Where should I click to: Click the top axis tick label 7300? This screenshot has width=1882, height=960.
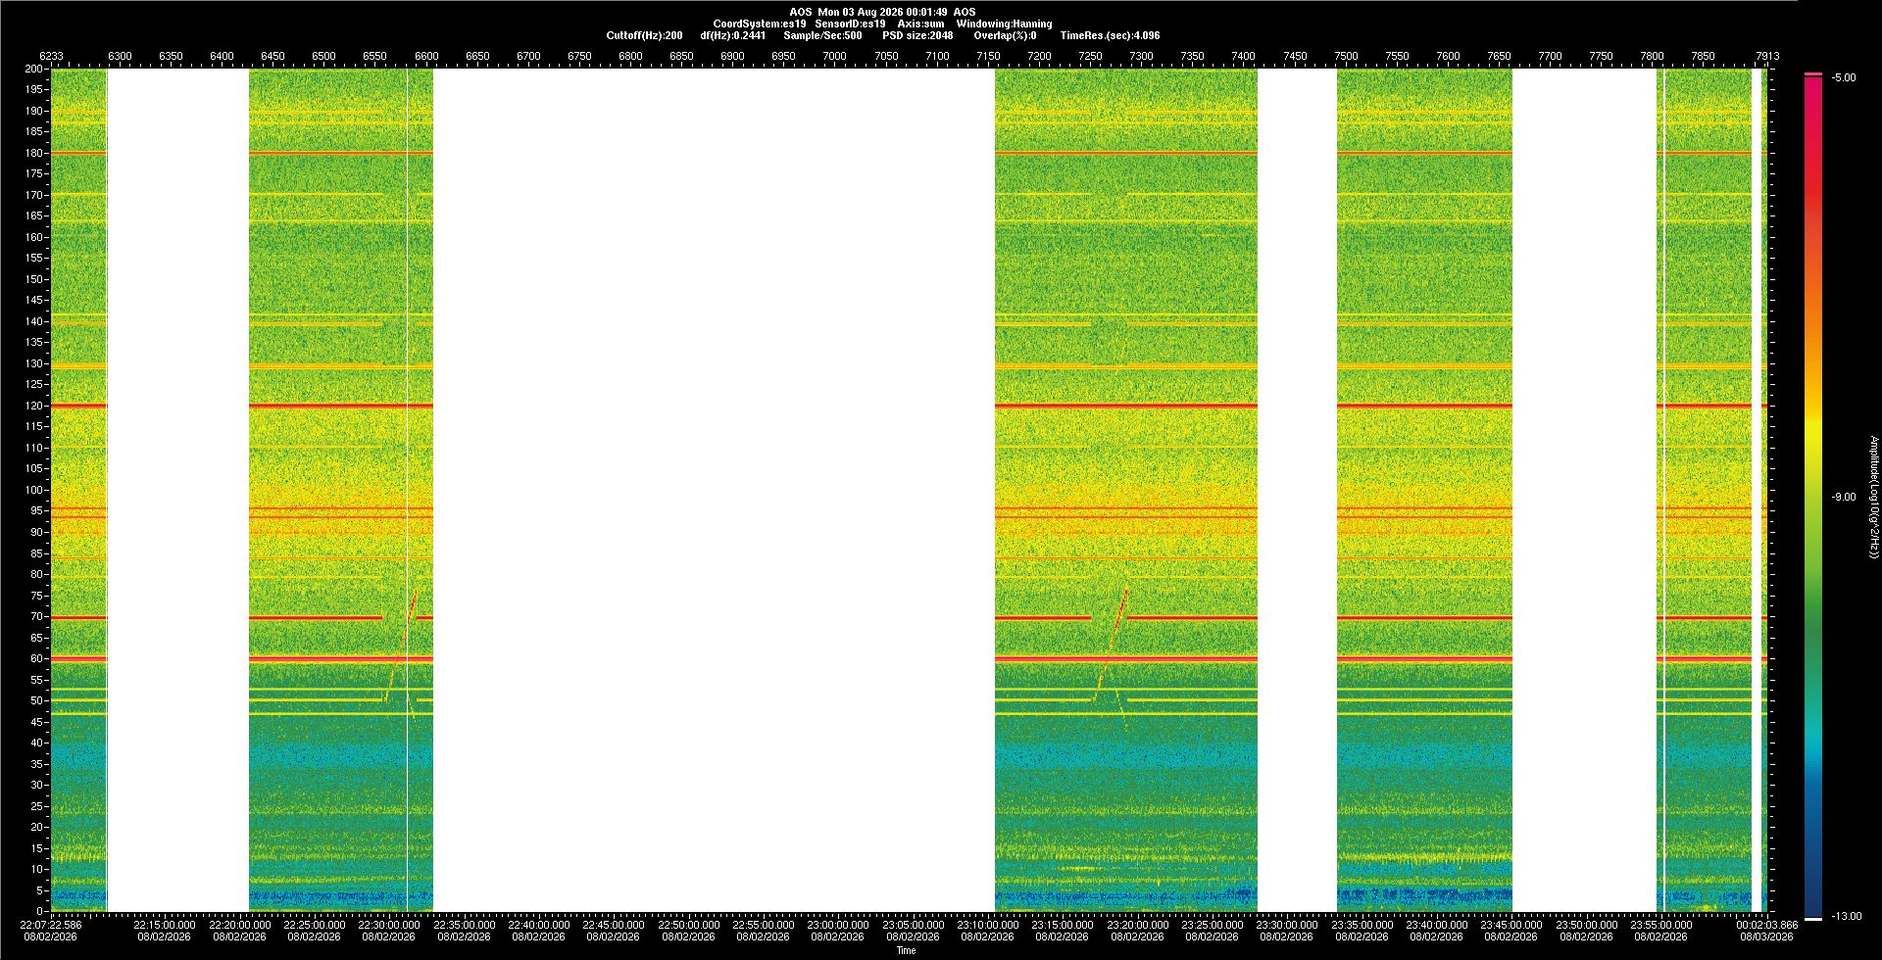1141,56
